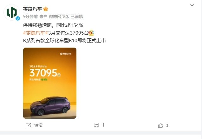Open the 37095台 delivery poster image
The height and width of the screenshot is (139, 202).
tap(50, 83)
